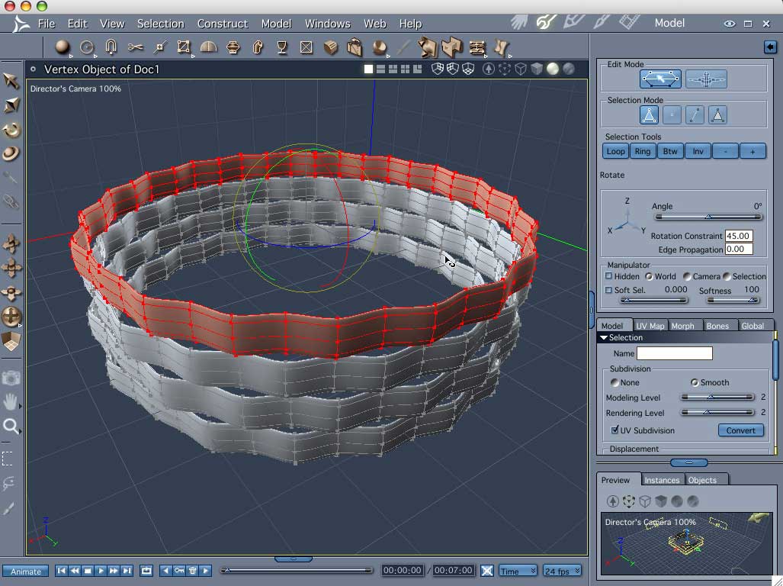
Task: Open the 24 fps dropdown
Action: point(562,571)
